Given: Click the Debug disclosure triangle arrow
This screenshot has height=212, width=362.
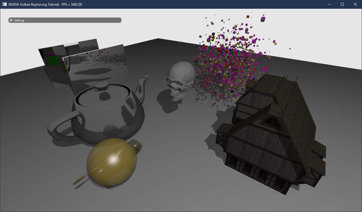Looking at the screenshot, I should tap(11, 20).
